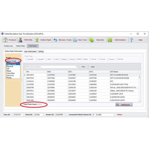Image resolution: width=149 pixels, height=149 pixels.
Task: Select Volvo Ce from the brand list
Action: 13,75
